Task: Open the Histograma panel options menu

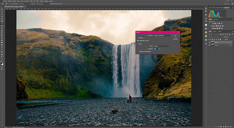Action: tap(233, 8)
